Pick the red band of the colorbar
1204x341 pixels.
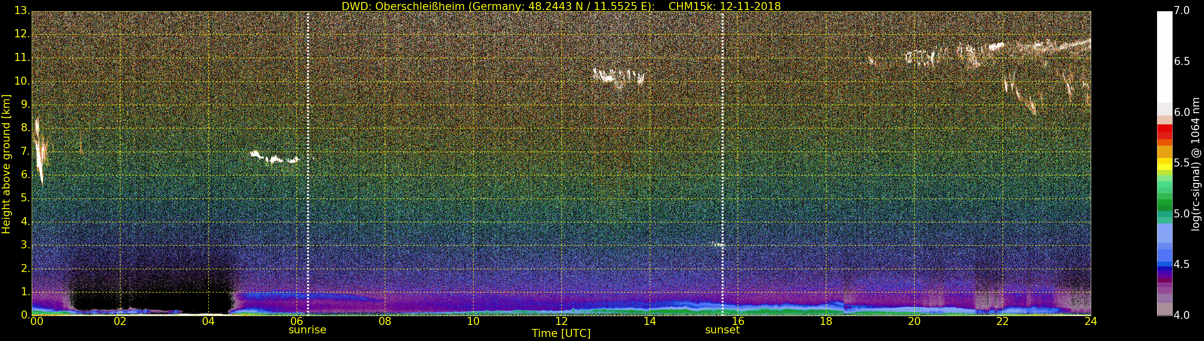(x=1164, y=132)
